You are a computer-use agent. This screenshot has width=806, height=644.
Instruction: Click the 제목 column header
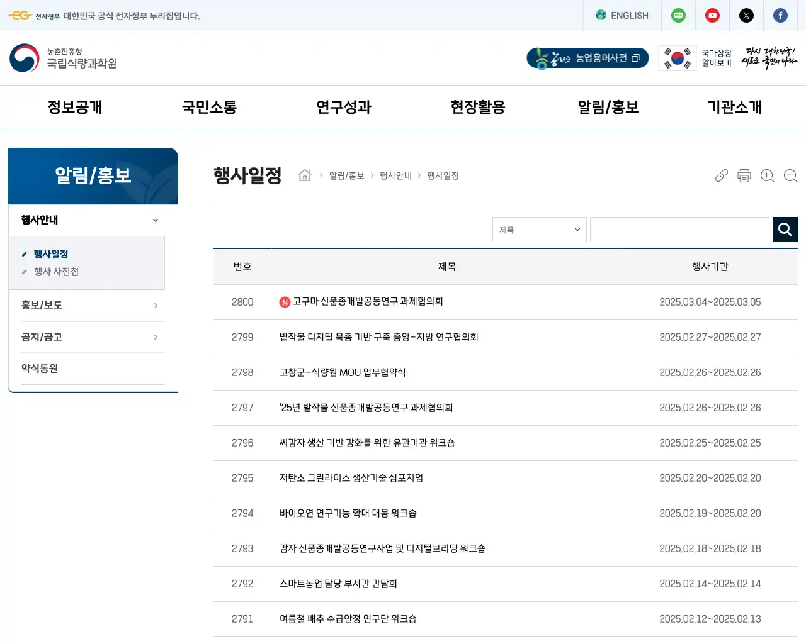[x=447, y=267]
